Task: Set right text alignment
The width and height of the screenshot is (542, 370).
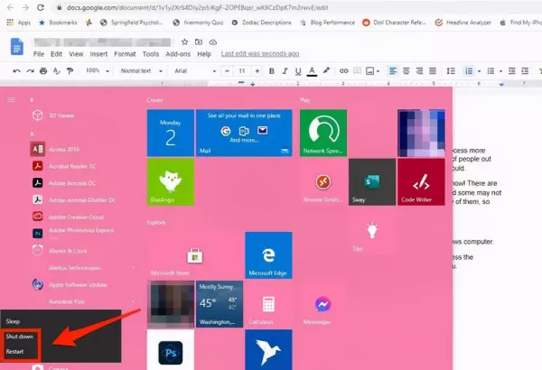Action: tap(419, 70)
